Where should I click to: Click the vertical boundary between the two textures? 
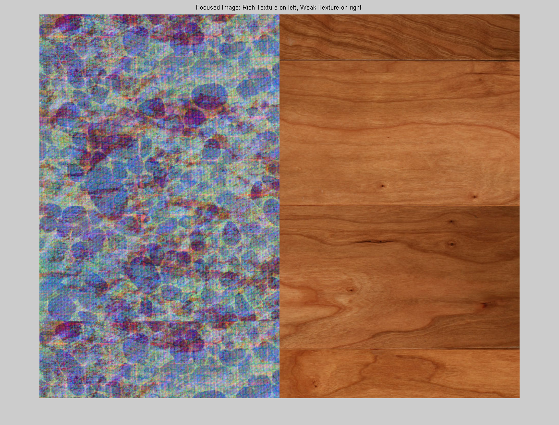click(279, 206)
